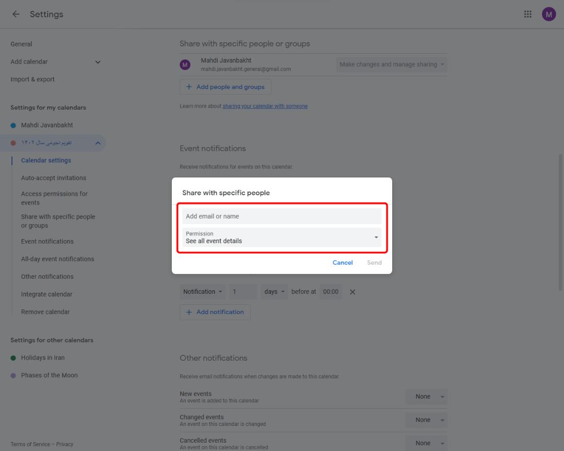
Task: Select the General settings item
Action: [x=21, y=44]
